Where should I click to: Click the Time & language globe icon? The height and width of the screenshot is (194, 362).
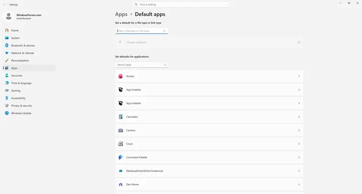click(7, 83)
